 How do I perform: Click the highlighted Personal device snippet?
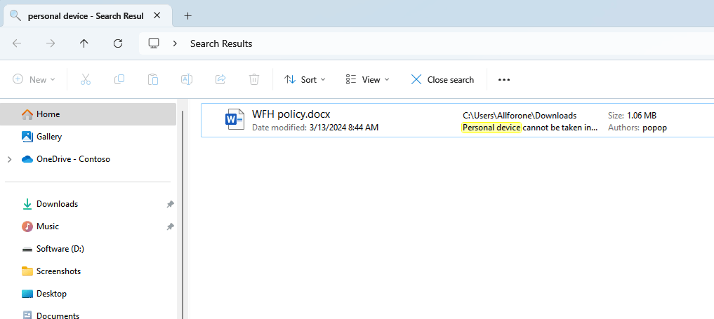[491, 128]
